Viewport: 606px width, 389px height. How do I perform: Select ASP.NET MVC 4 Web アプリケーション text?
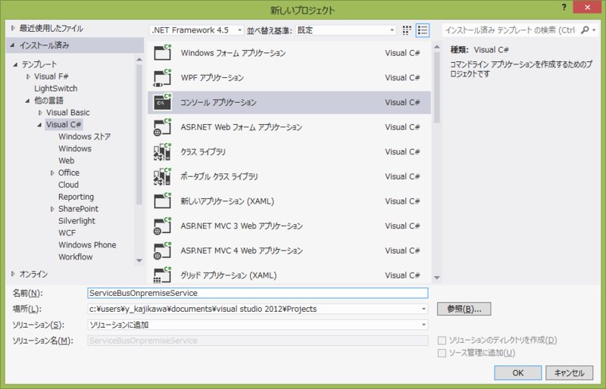click(x=242, y=251)
